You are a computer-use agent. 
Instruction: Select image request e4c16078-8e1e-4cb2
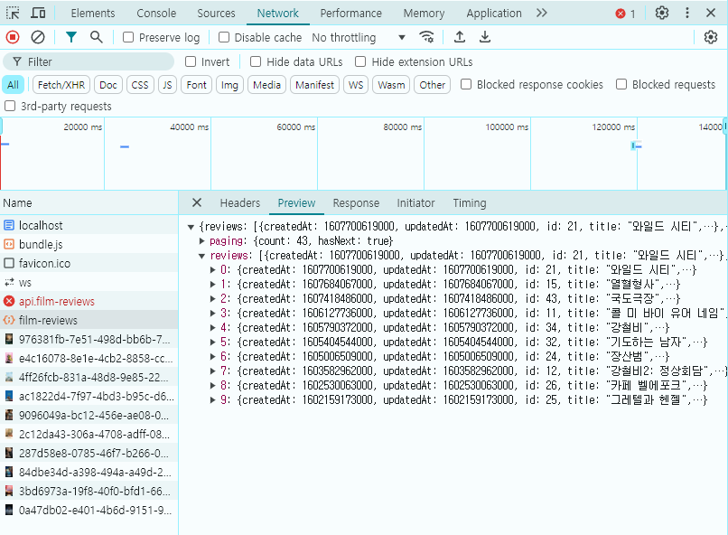89,359
